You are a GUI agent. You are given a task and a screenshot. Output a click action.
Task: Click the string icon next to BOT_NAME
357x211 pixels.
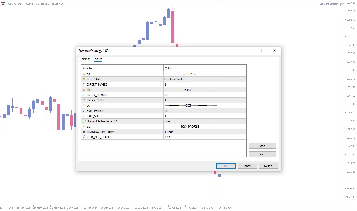(84, 79)
